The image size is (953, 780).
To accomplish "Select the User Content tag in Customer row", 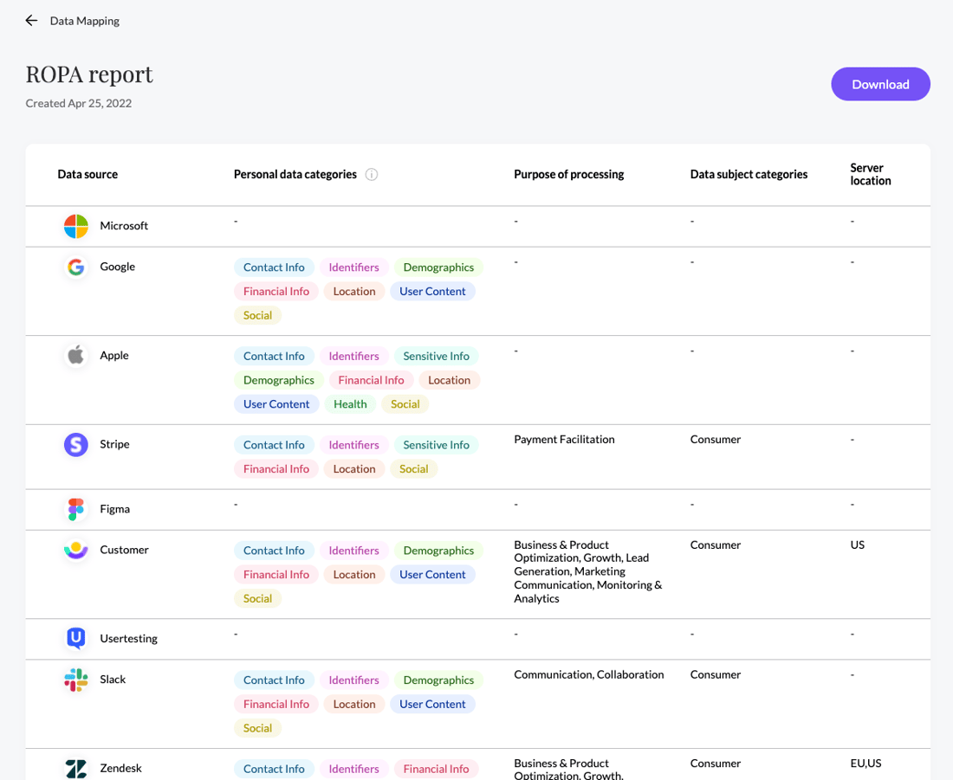I will (432, 574).
